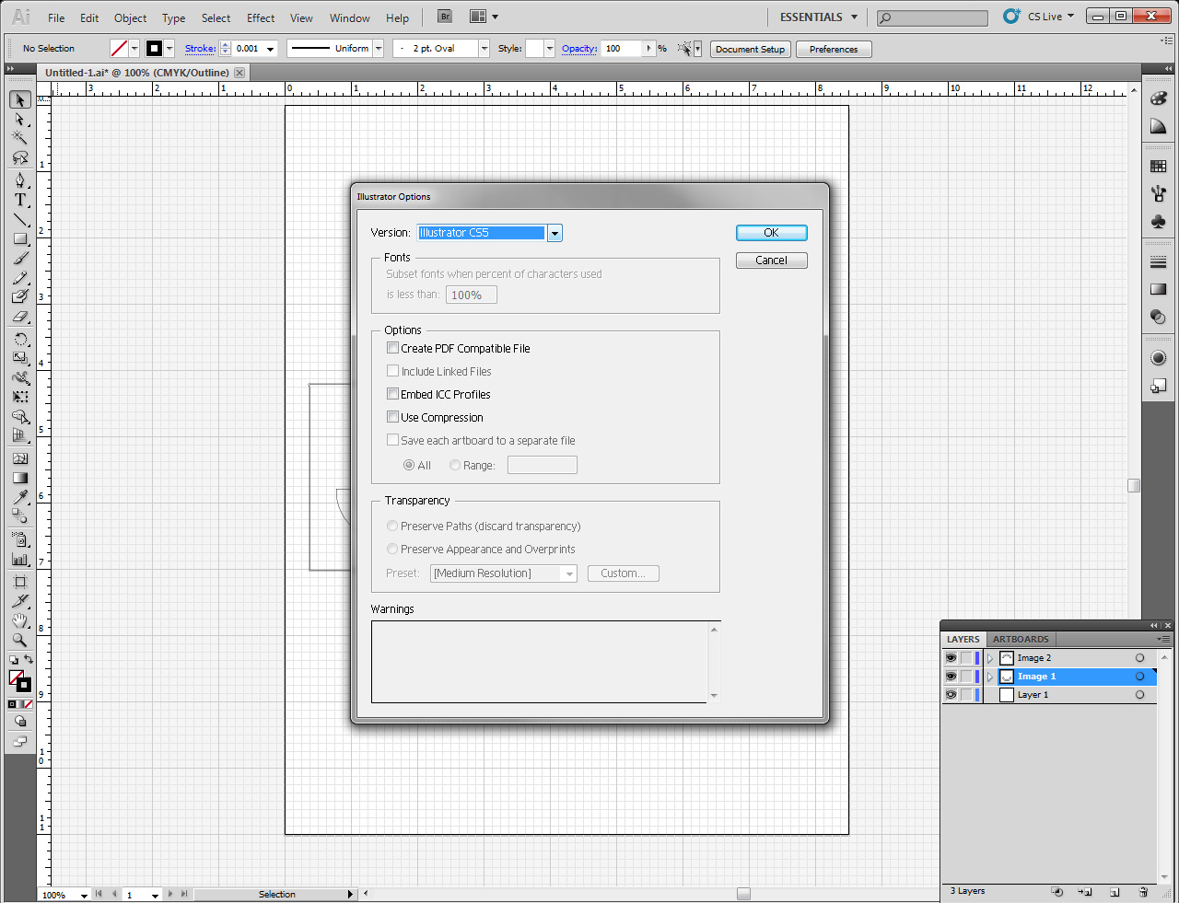Expand the Image 1 layer
Image resolution: width=1179 pixels, height=903 pixels.
pyautogui.click(x=990, y=677)
